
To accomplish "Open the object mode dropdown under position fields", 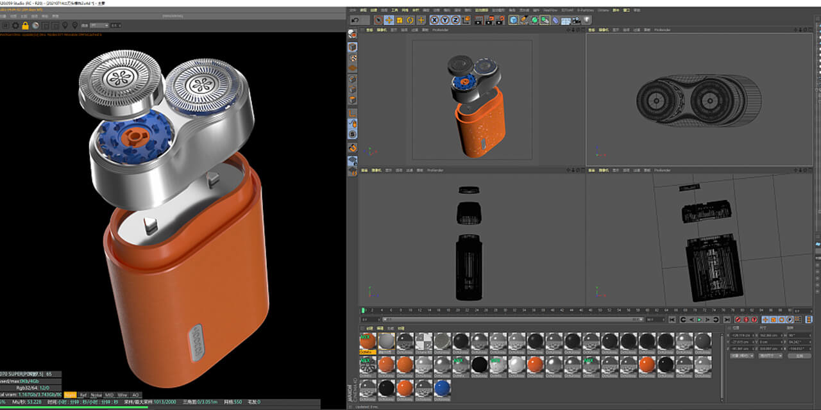I will [742, 356].
